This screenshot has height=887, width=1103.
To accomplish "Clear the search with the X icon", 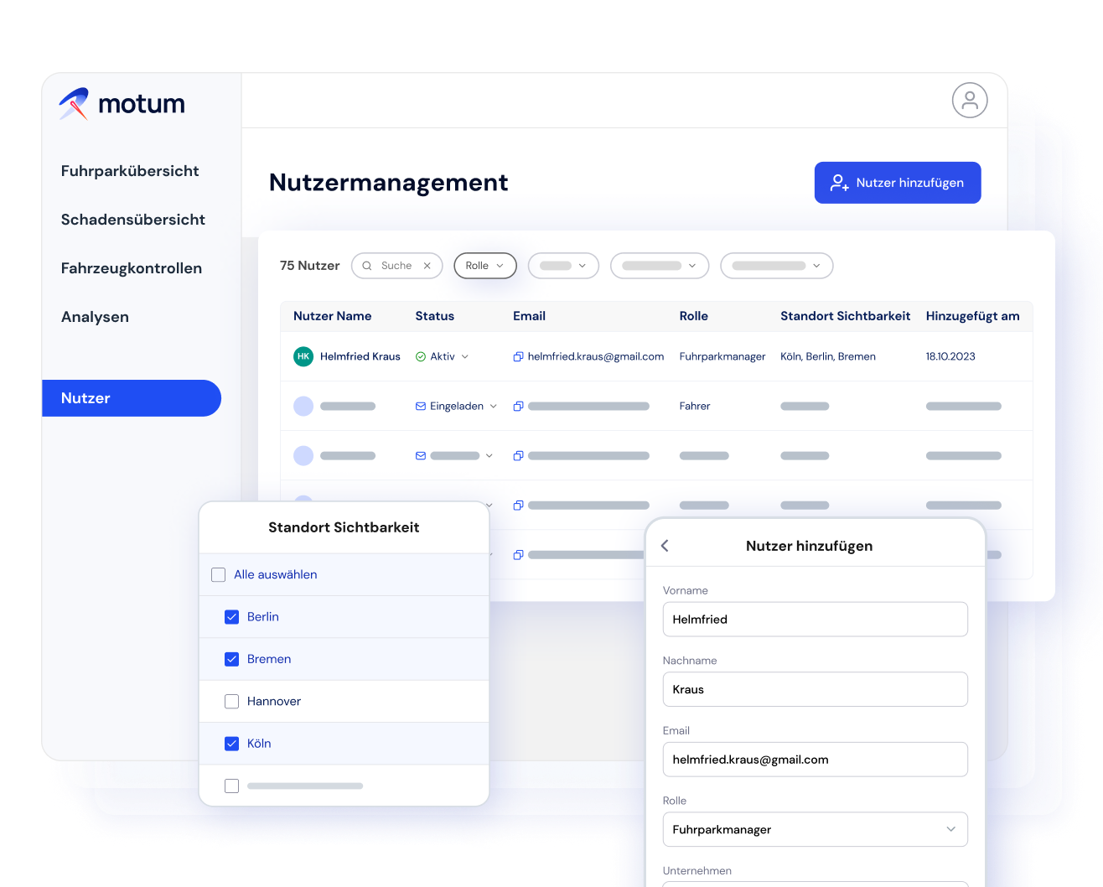I will pyautogui.click(x=427, y=266).
